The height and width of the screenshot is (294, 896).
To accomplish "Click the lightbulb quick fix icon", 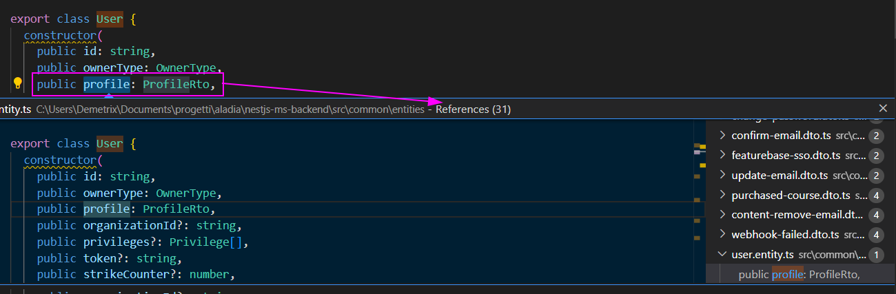I will click(19, 84).
